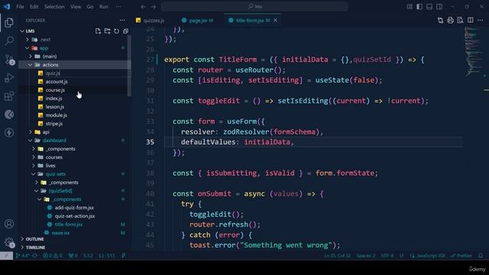489x275 pixels.
Task: Open the Thunder Client lightning icon
Action: [9, 132]
